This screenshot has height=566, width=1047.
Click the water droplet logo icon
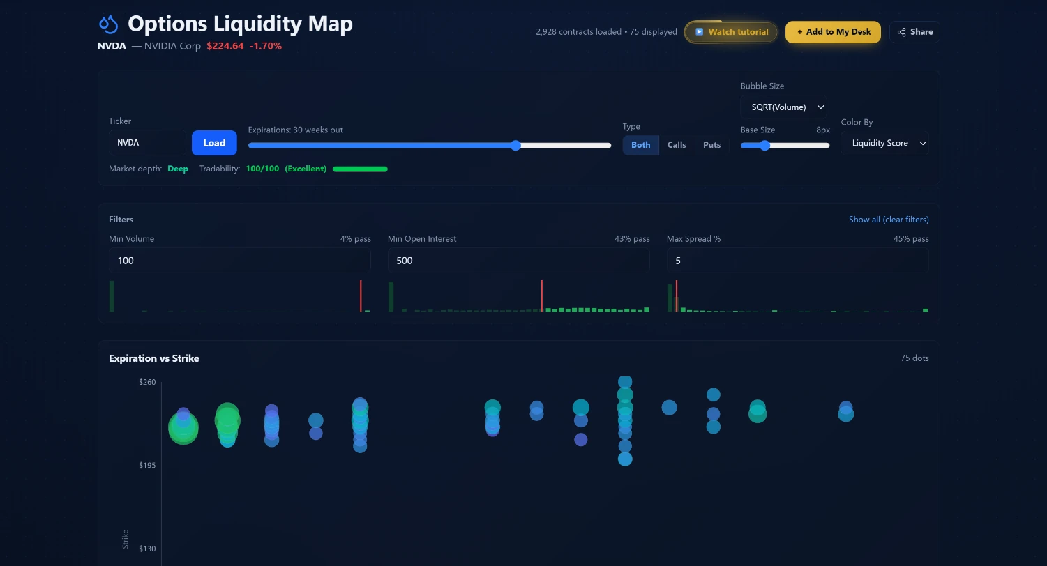tap(108, 24)
